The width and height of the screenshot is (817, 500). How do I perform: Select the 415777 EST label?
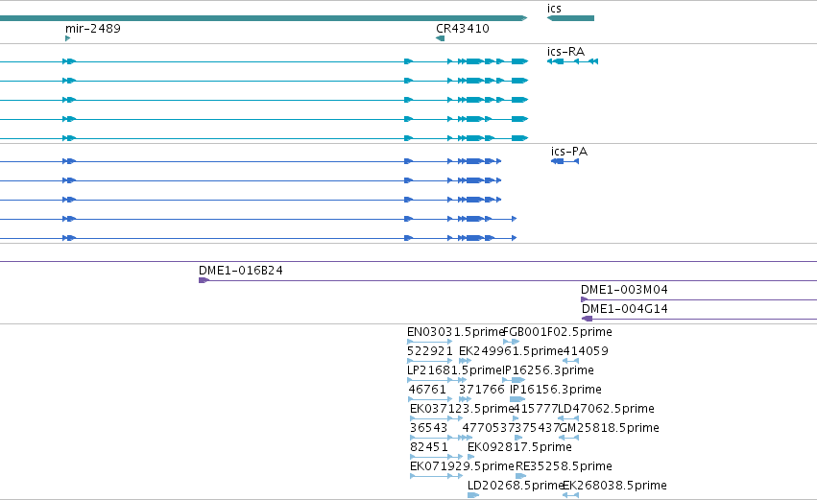535,409
